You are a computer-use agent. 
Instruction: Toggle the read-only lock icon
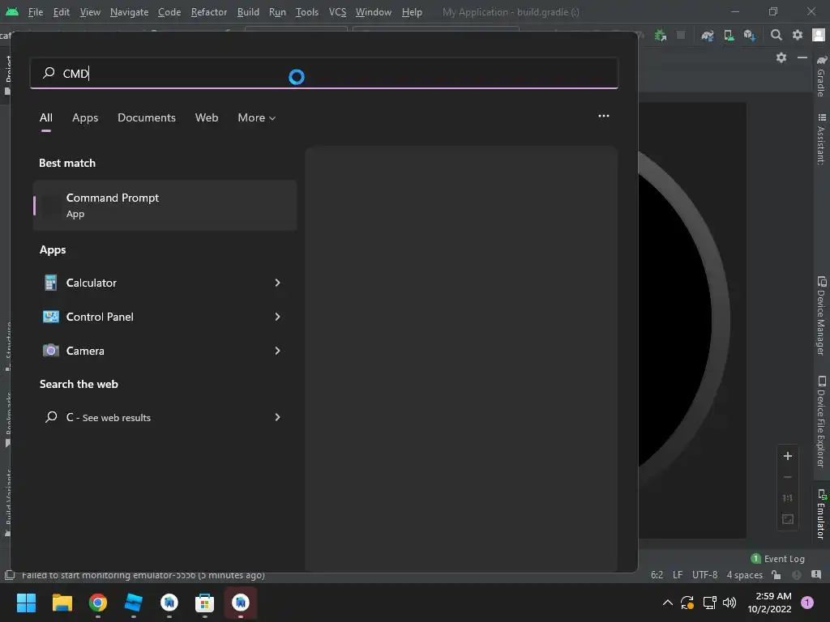(776, 575)
